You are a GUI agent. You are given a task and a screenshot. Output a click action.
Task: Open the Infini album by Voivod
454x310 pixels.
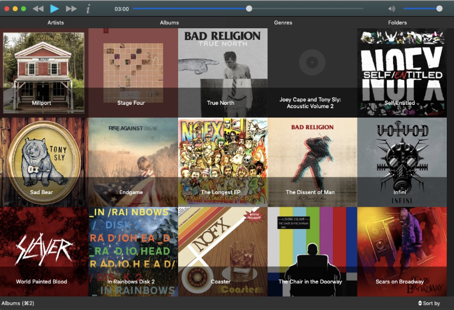[402, 162]
